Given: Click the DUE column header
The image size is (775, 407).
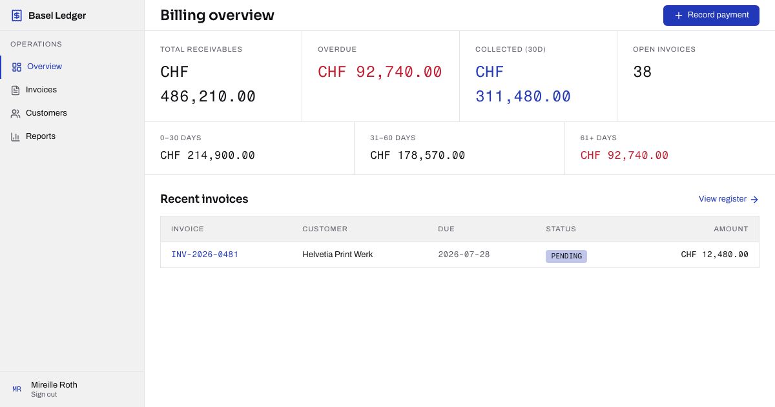Looking at the screenshot, I should [446, 229].
